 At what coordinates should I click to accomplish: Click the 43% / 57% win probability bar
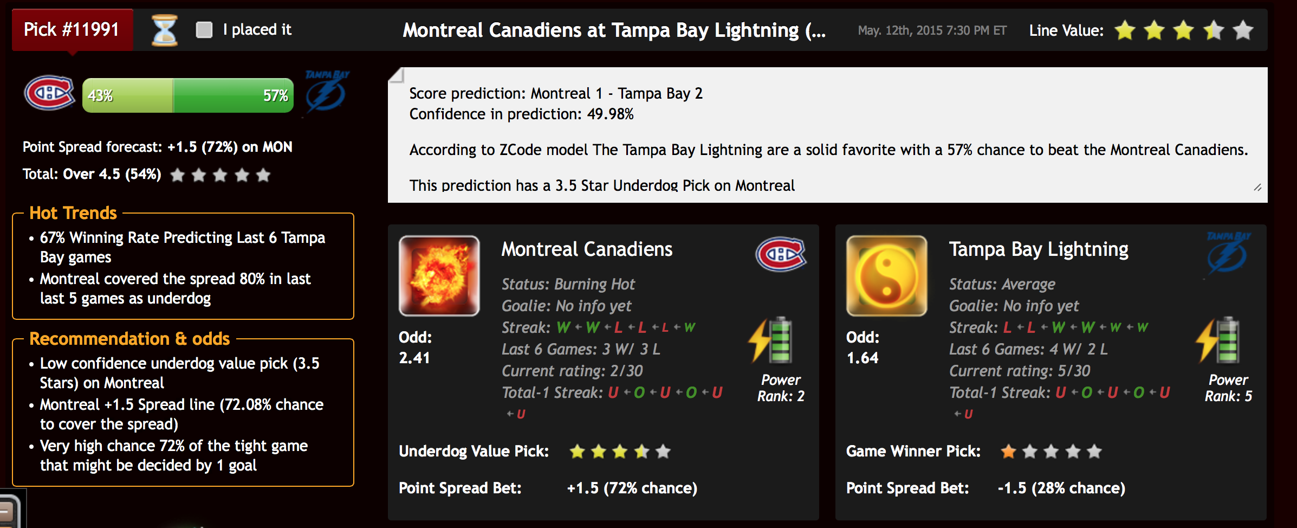click(188, 95)
